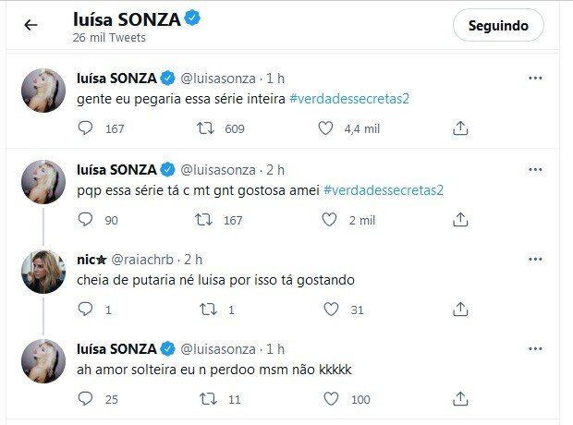Screen dimensions: 573x425
Task: Open more options on 'pqp essa série' tweet
Action: 535,169
